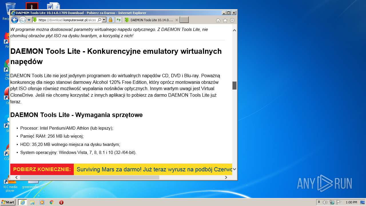Open the network tray icon
Image resolution: width=366 pixels, height=206 pixels.
tap(332, 202)
